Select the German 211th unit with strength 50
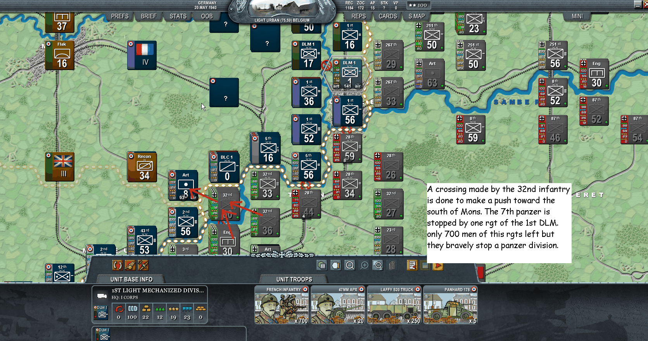Image resolution: width=648 pixels, height=341 pixels. 430,37
